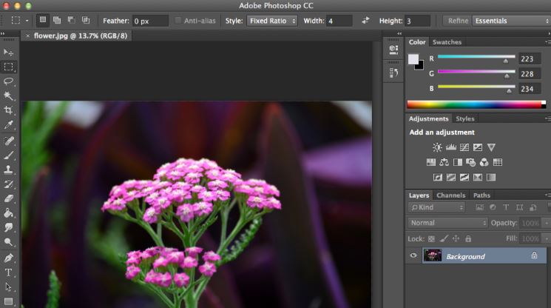Add a Threshold adjustment
This screenshot has width=551, height=308.
pos(464,177)
